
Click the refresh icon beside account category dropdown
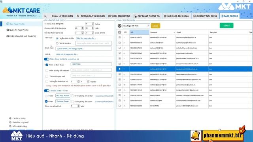119,26
